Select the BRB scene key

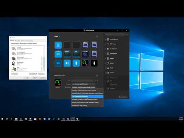(x=76, y=54)
